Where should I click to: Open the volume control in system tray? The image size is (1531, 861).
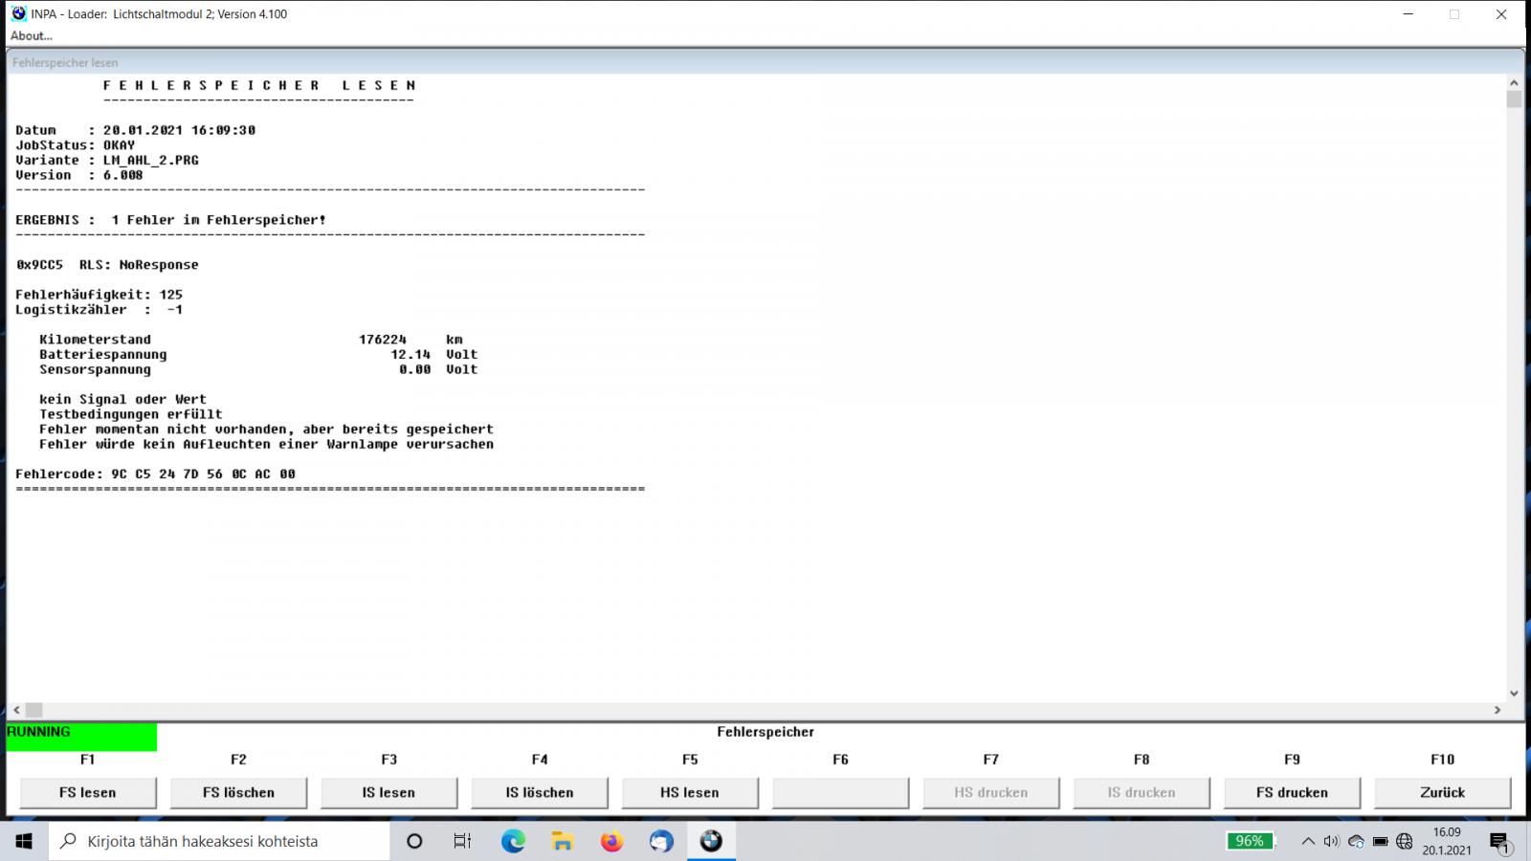1331,841
